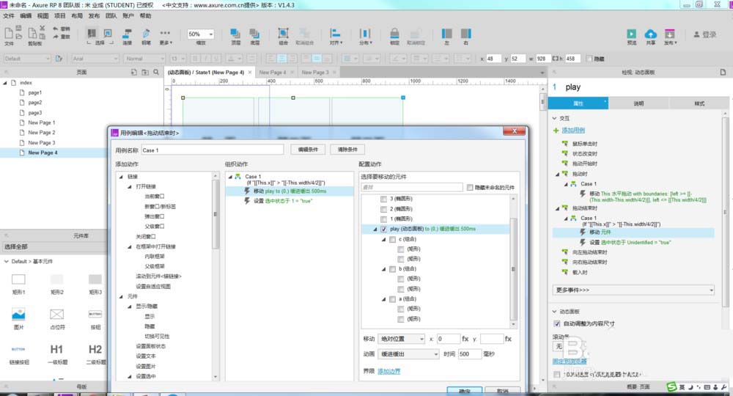
Task: Toggle the left panel (左) icon
Action: 446,33
